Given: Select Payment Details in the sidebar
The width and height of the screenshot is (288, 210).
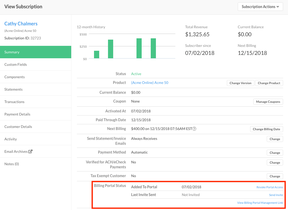Looking at the screenshot, I should point(17,114).
